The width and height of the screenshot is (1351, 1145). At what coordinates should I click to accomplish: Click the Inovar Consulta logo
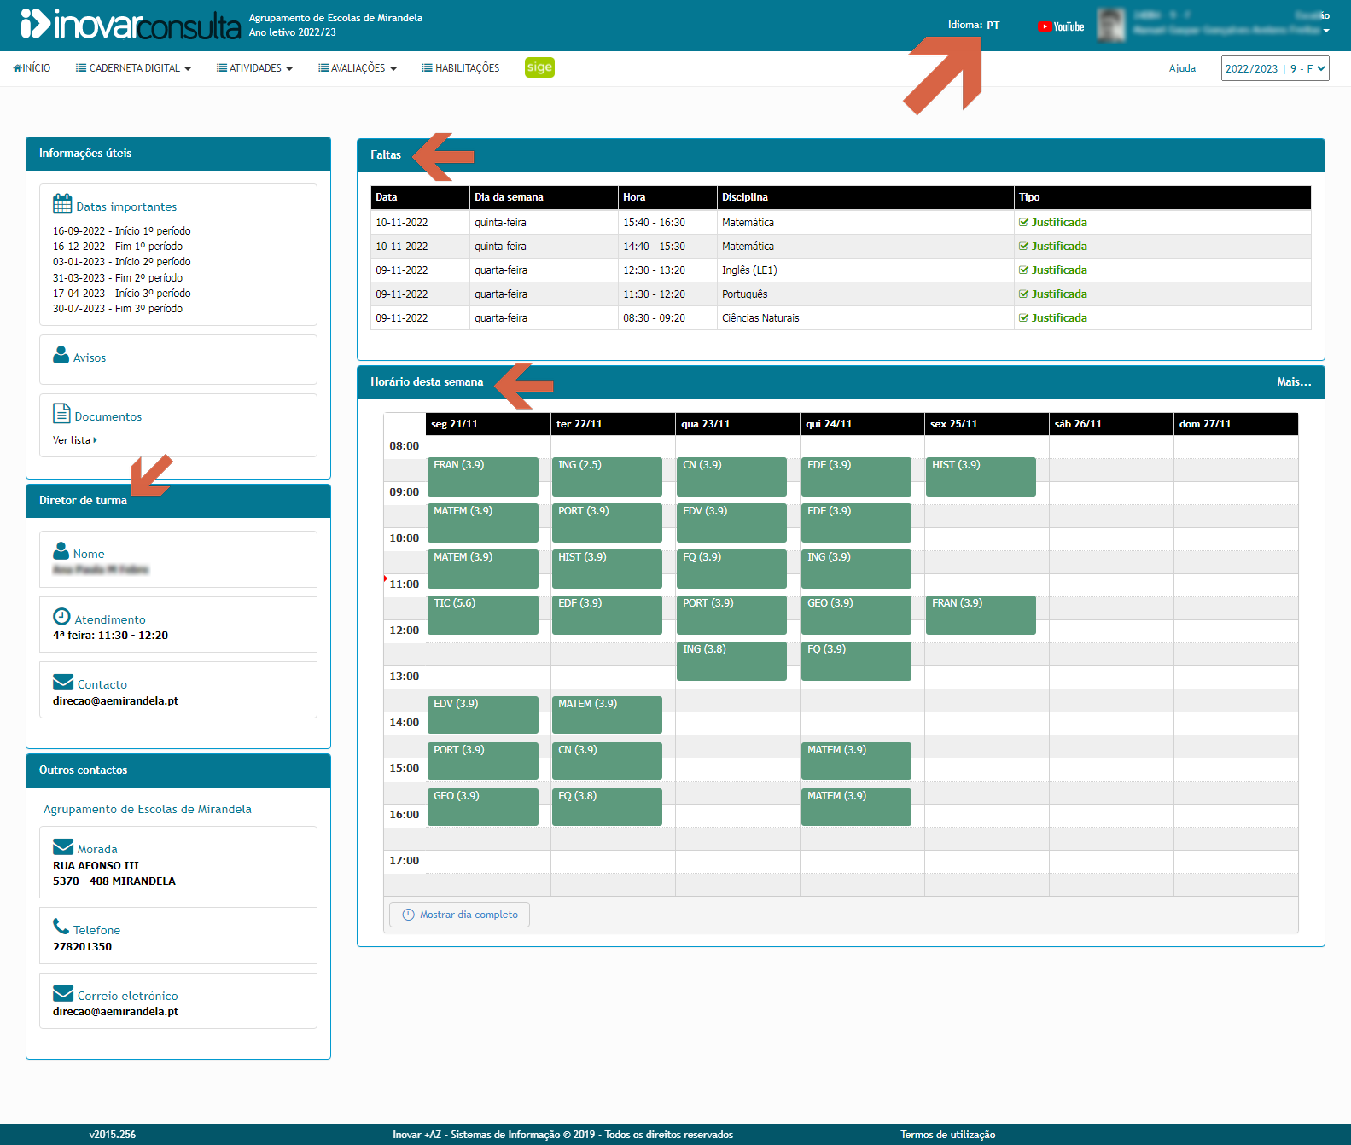point(130,25)
